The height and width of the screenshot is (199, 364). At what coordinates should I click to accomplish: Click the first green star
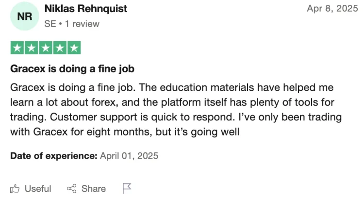(x=17, y=48)
